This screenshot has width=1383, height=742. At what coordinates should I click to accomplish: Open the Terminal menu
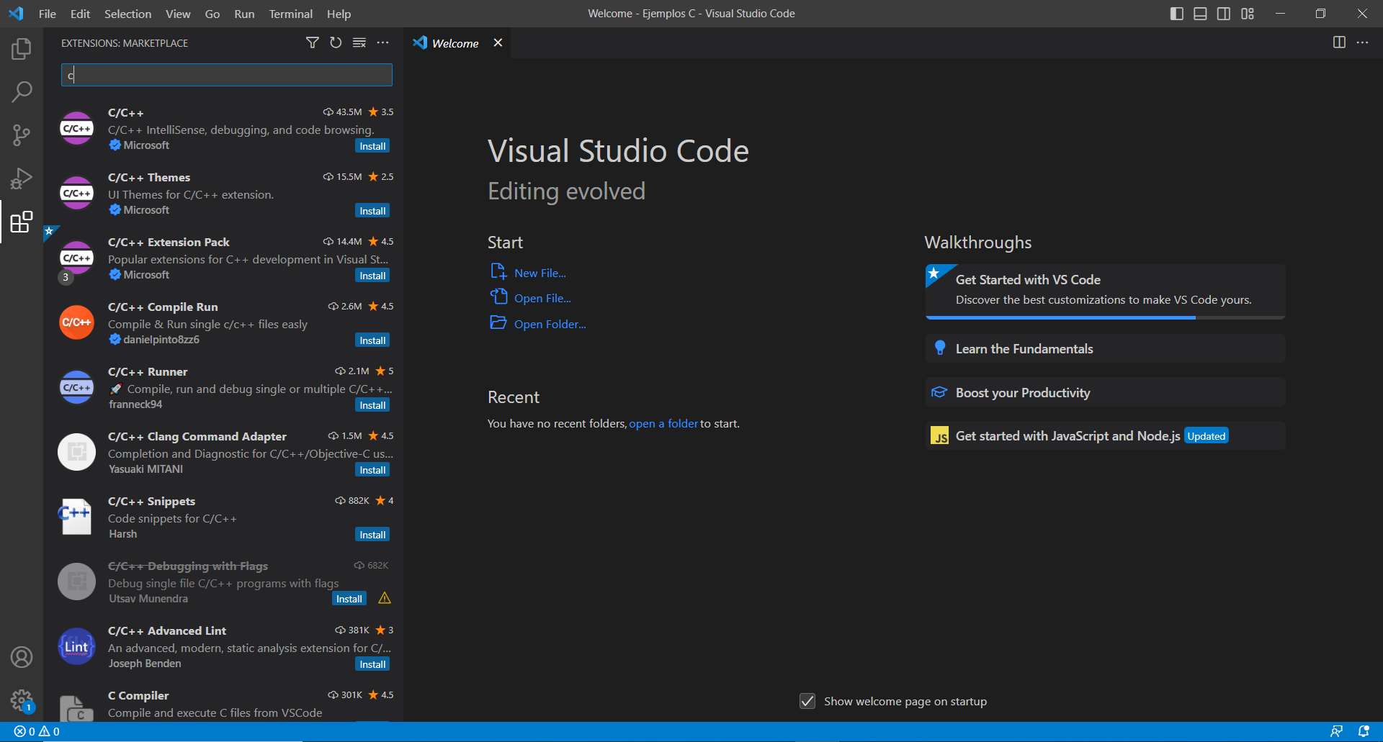click(x=290, y=14)
